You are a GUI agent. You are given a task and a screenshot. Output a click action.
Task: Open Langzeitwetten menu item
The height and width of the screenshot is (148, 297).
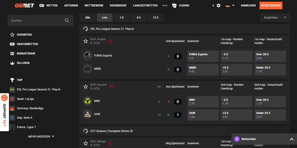click(145, 5)
